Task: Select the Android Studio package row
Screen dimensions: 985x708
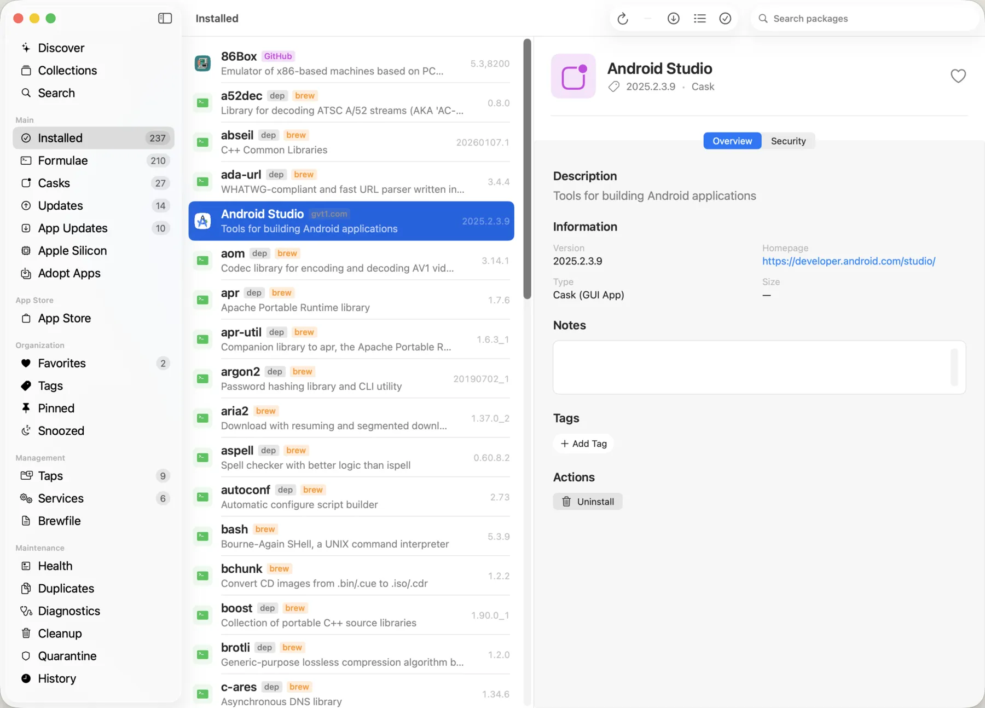Action: point(351,221)
